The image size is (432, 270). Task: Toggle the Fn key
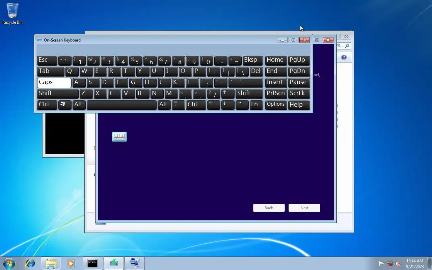[x=256, y=105]
